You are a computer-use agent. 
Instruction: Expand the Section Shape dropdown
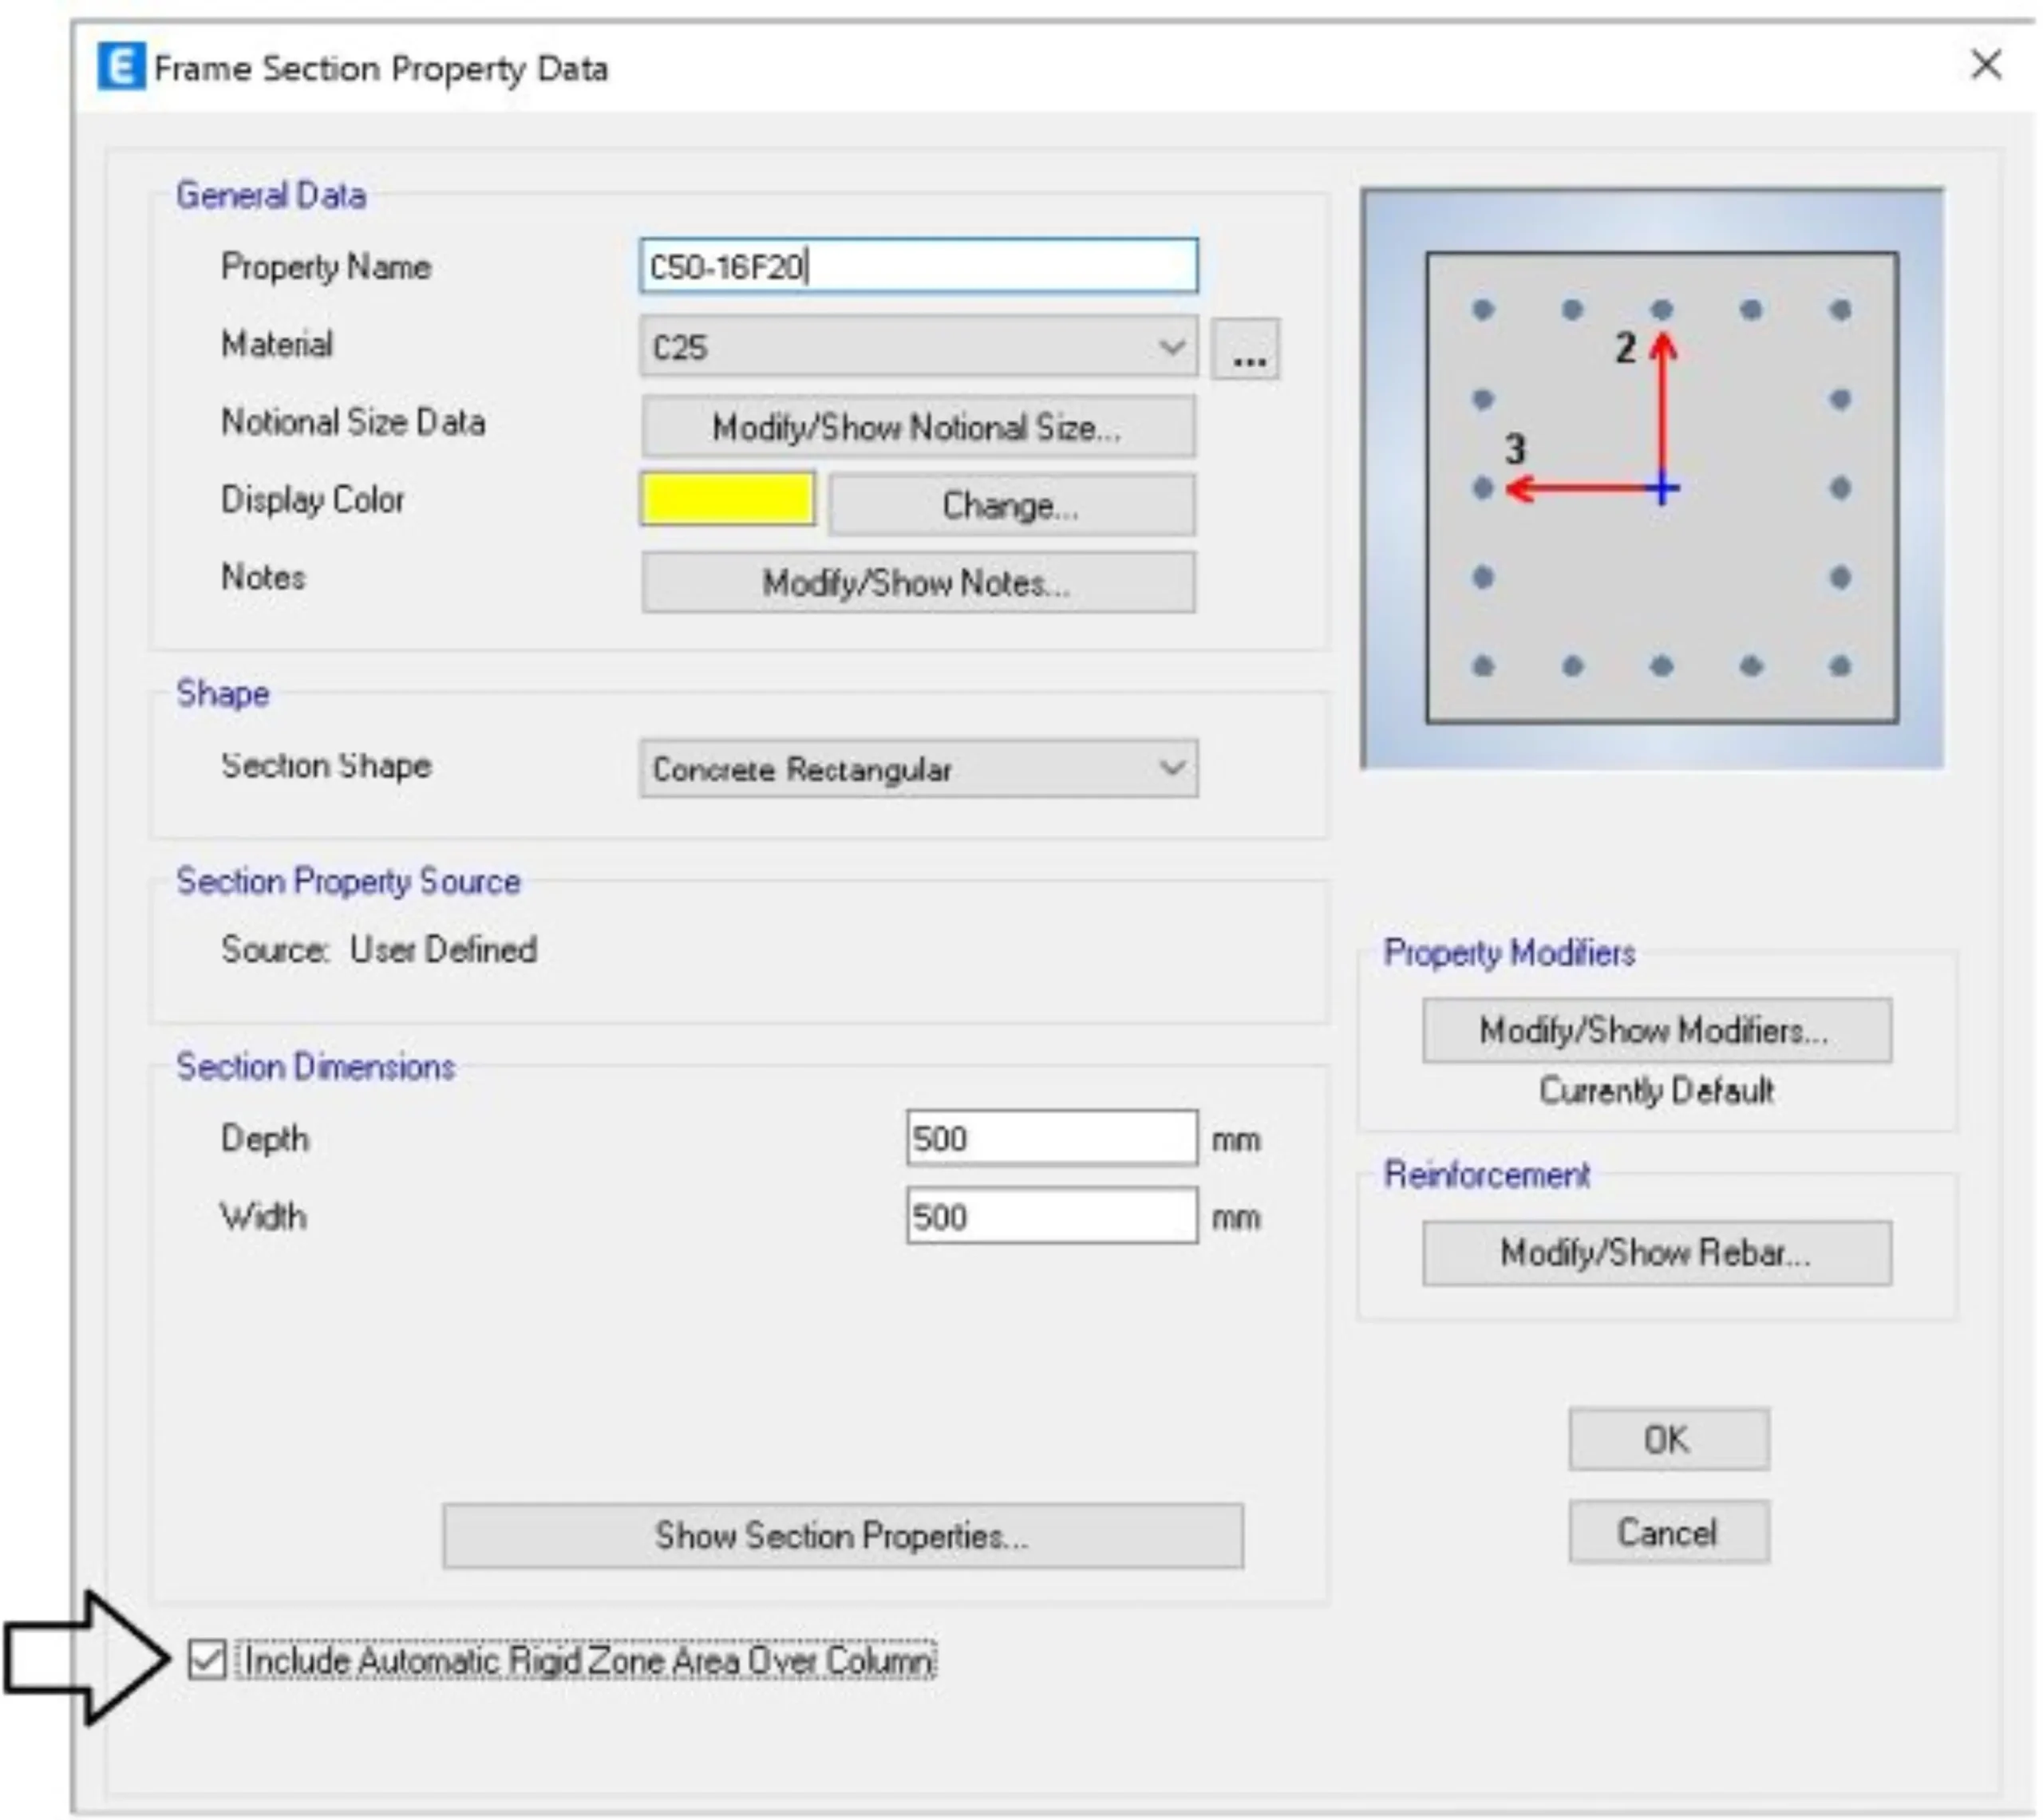pos(918,768)
